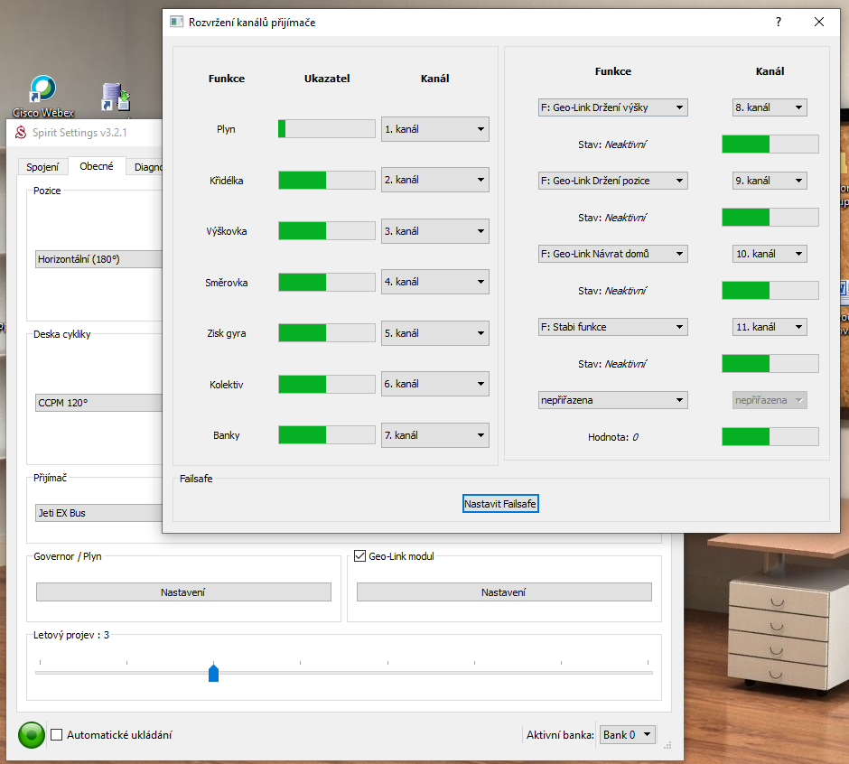Click the Letový projev slider handle
Viewport: 849px width, 764px height.
pos(214,673)
